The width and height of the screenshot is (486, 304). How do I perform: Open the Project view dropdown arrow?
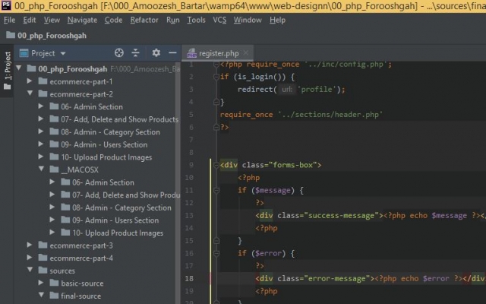pyautogui.click(x=63, y=53)
